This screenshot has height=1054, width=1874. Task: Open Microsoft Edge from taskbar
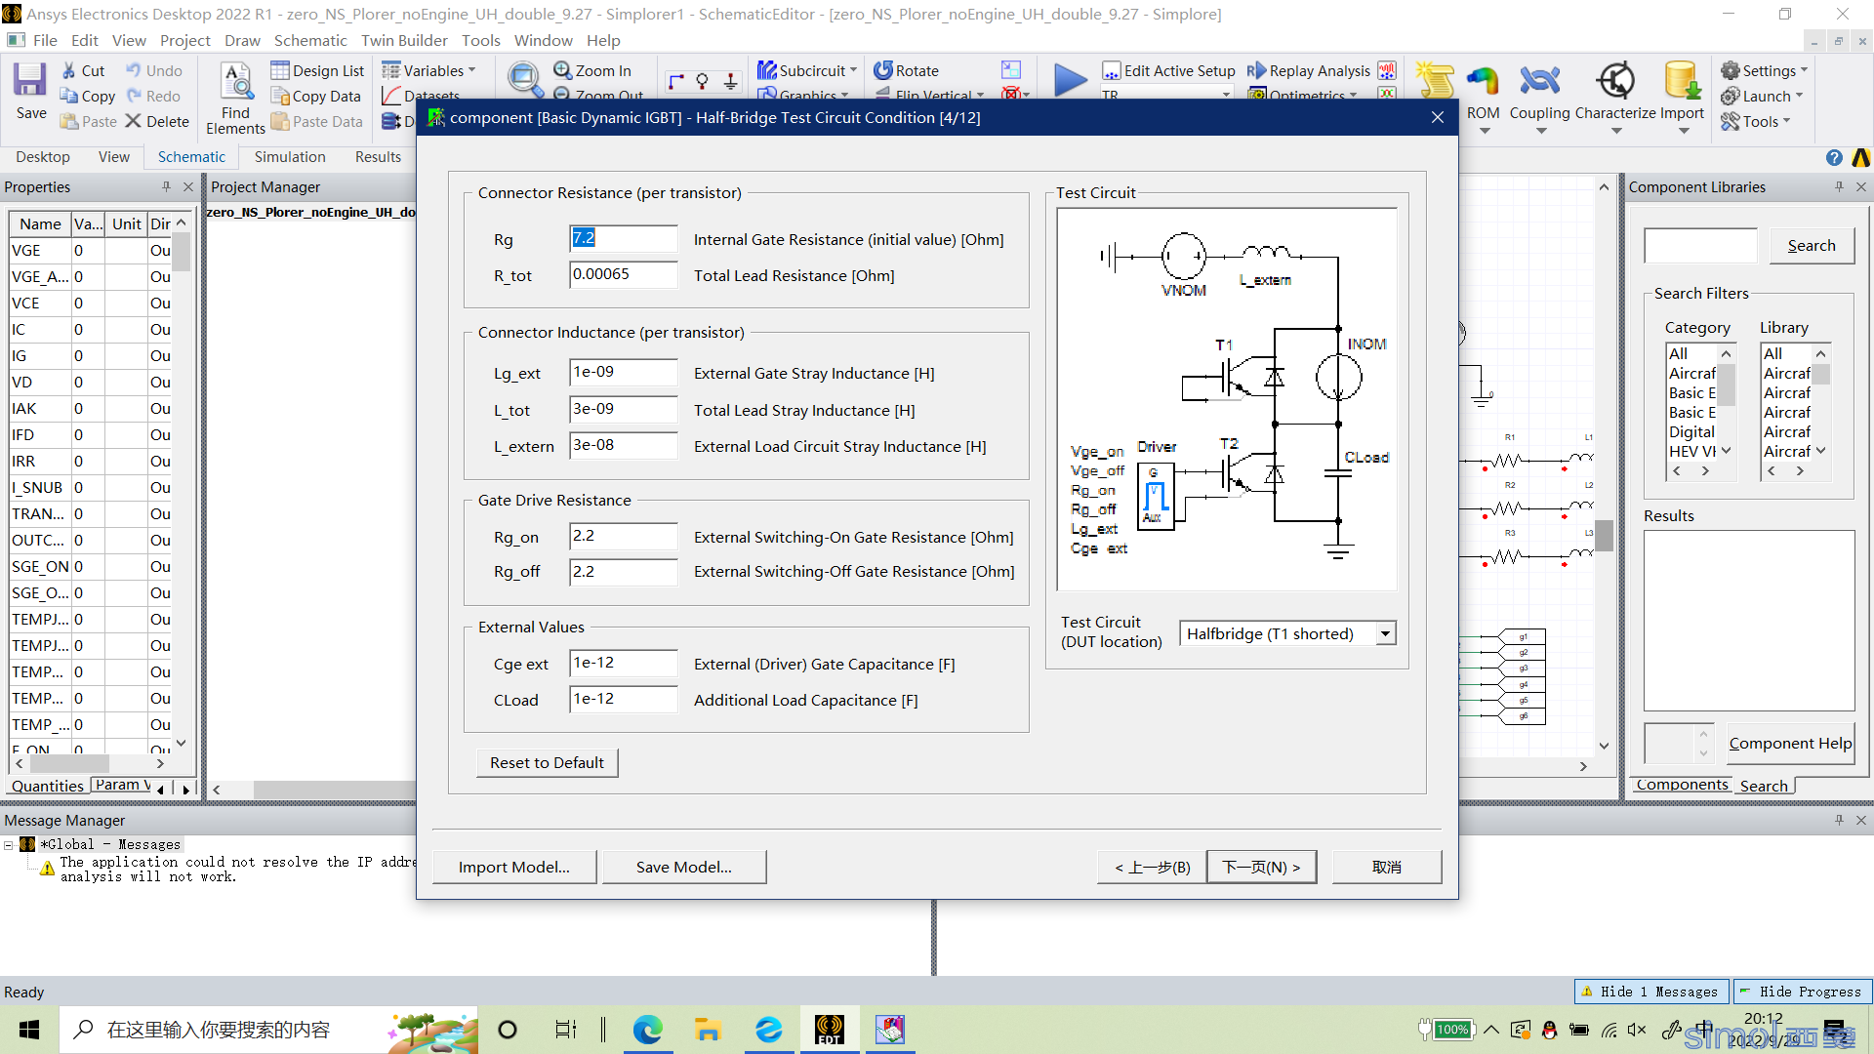click(x=647, y=1029)
